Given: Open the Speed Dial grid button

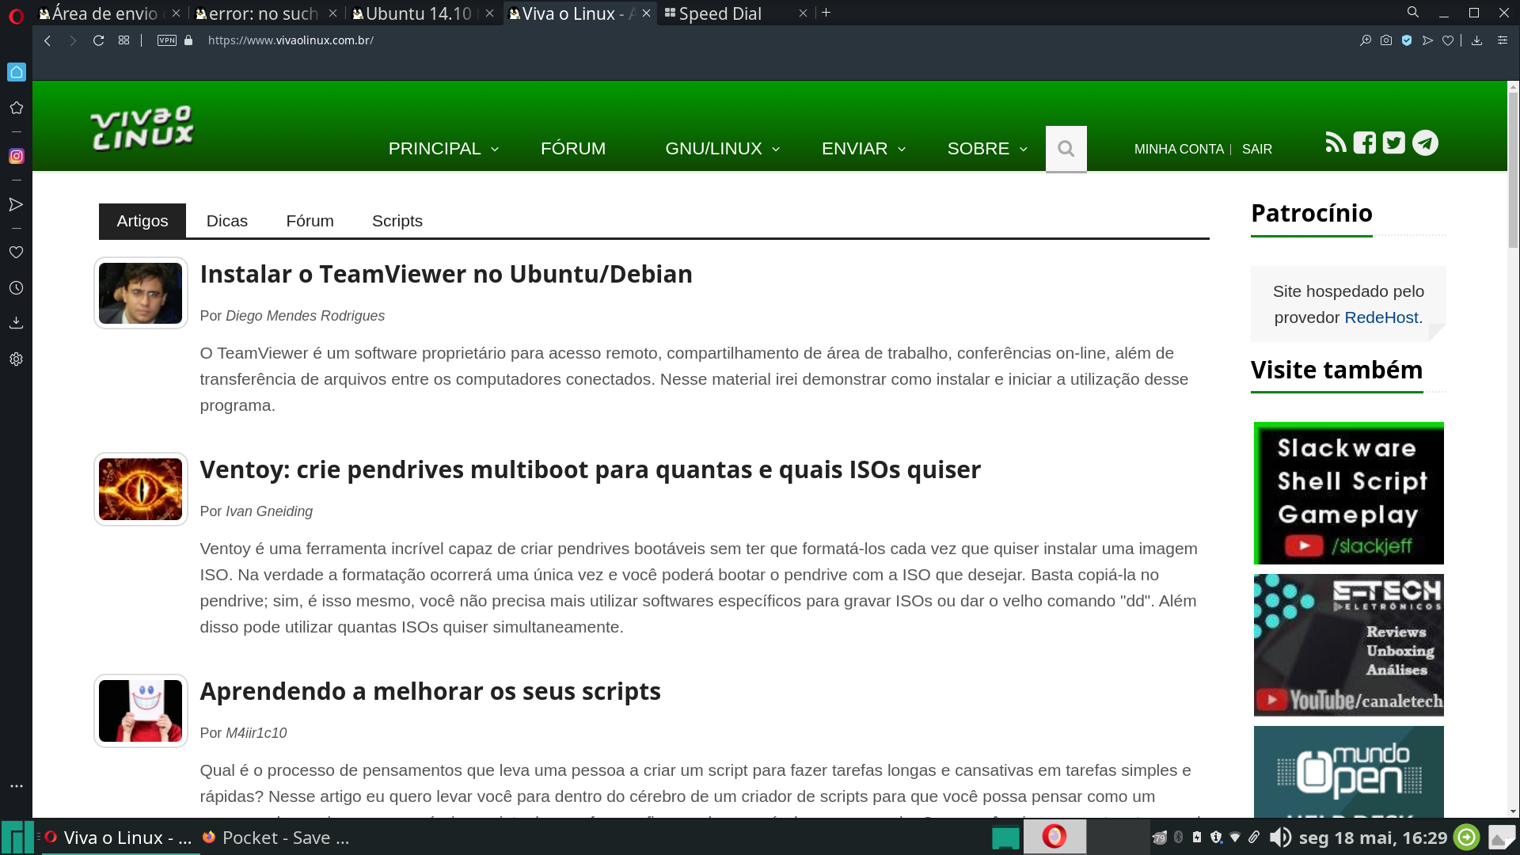Looking at the screenshot, I should pos(123,40).
